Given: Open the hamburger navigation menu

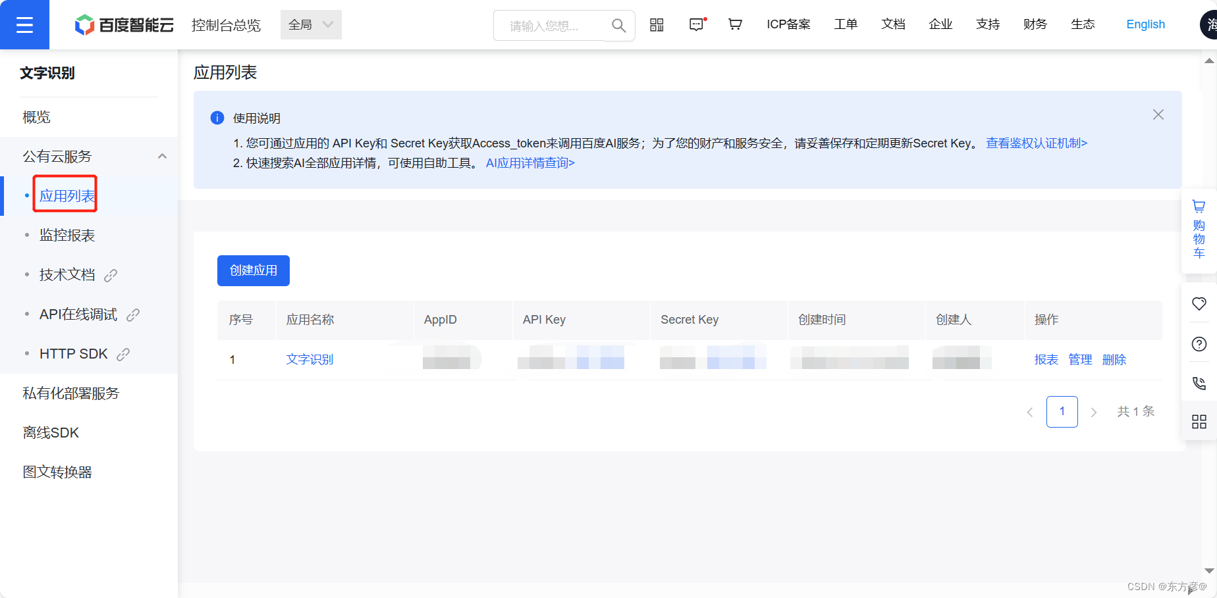Looking at the screenshot, I should (24, 24).
